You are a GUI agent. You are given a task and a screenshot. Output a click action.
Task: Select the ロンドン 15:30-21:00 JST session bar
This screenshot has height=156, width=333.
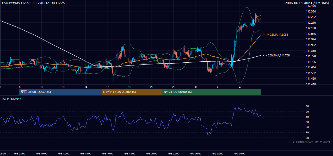point(132,92)
